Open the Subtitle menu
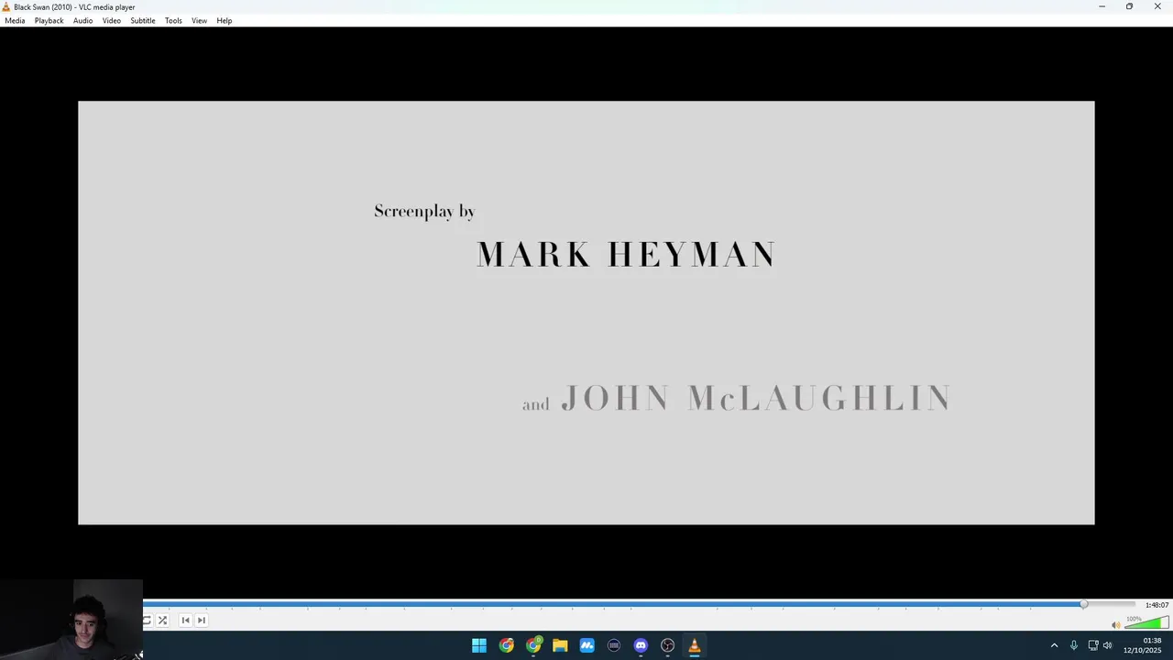The width and height of the screenshot is (1173, 660). point(143,20)
